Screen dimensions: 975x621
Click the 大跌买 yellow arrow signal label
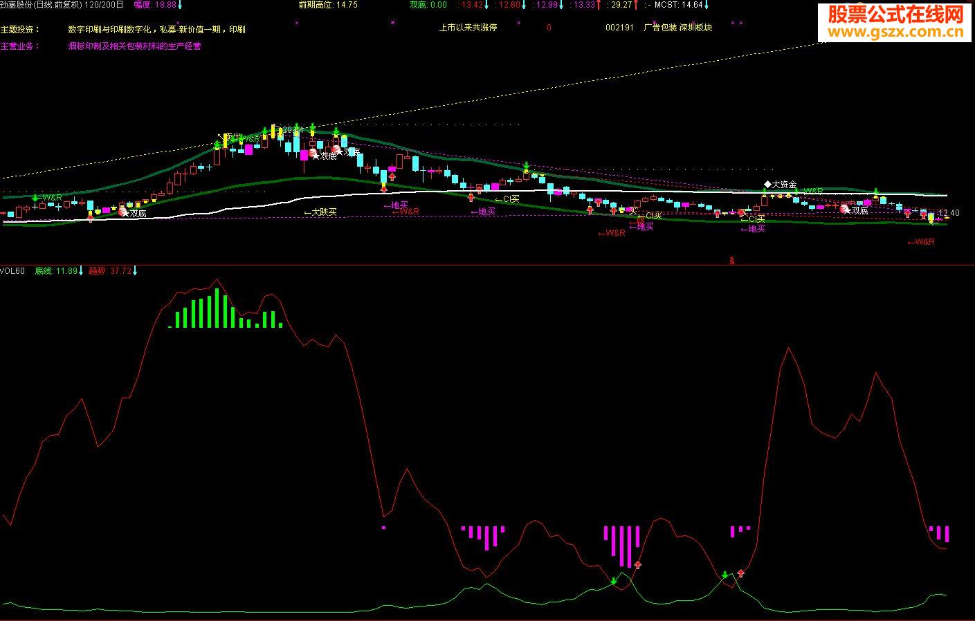[320, 212]
